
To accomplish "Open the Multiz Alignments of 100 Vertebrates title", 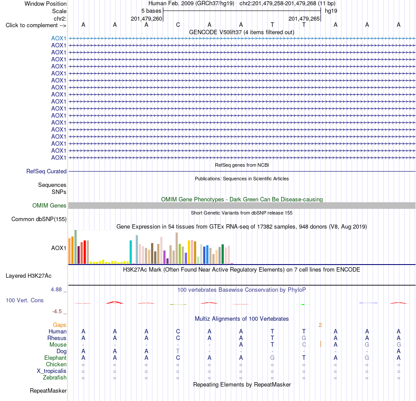I will point(242,319).
